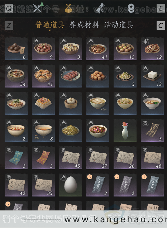Screen dimensions: 167x228
Task: Click the Z key previous tab button
Action: point(9,25)
